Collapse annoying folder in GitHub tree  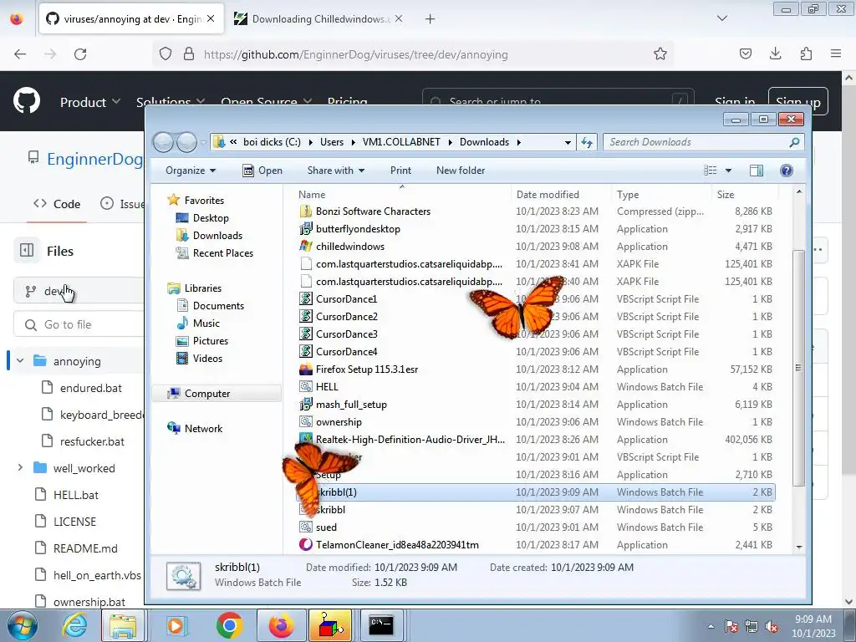coord(20,361)
